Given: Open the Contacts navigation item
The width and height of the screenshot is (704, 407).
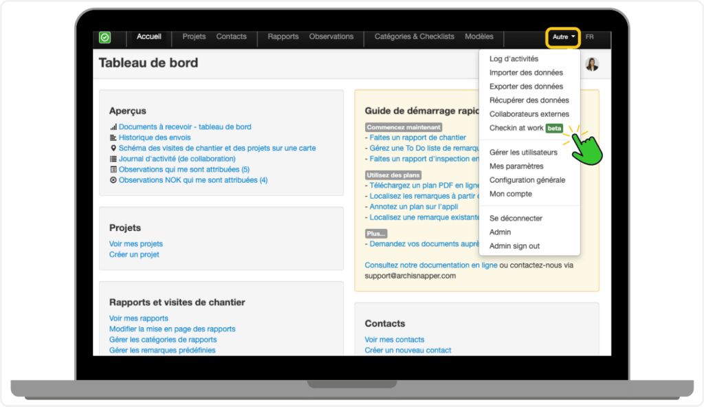Looking at the screenshot, I should 231,36.
